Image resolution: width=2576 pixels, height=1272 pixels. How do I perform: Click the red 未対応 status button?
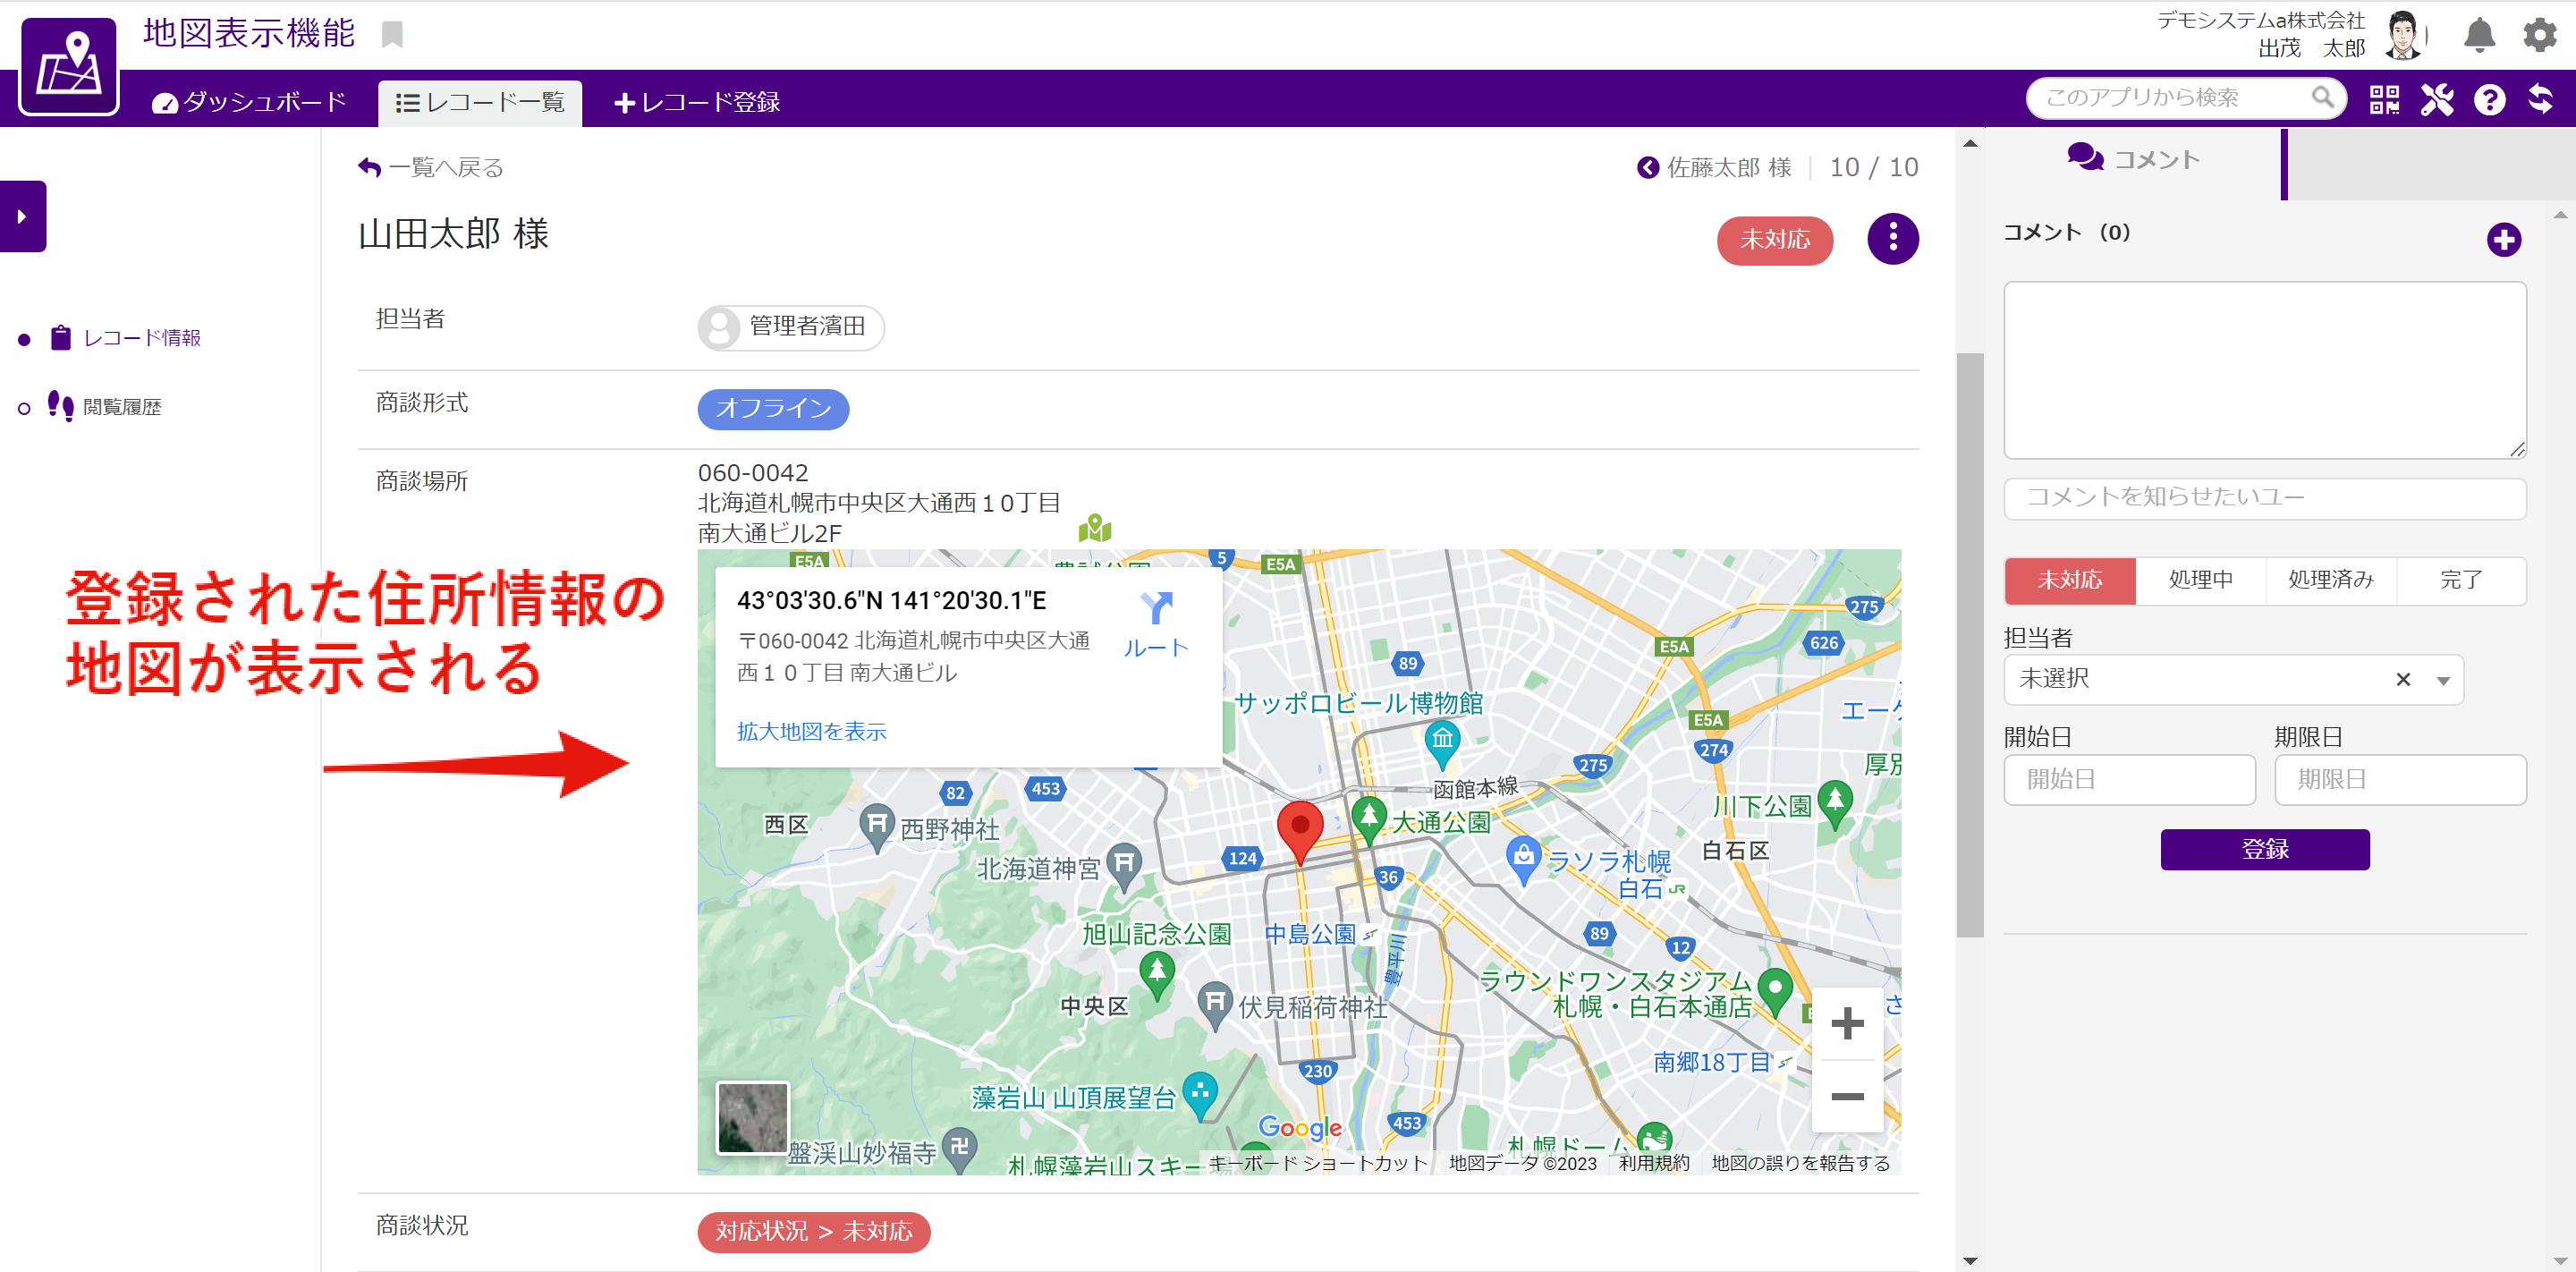(x=1775, y=240)
